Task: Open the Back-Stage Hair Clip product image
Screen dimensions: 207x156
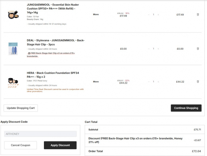Action: tap(13, 49)
